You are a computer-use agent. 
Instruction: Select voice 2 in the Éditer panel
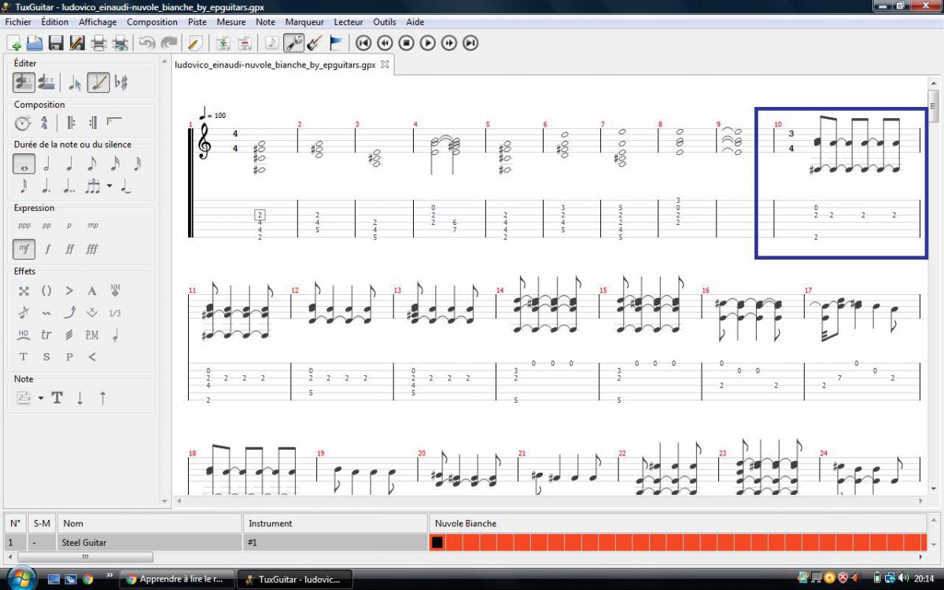pyautogui.click(x=46, y=82)
